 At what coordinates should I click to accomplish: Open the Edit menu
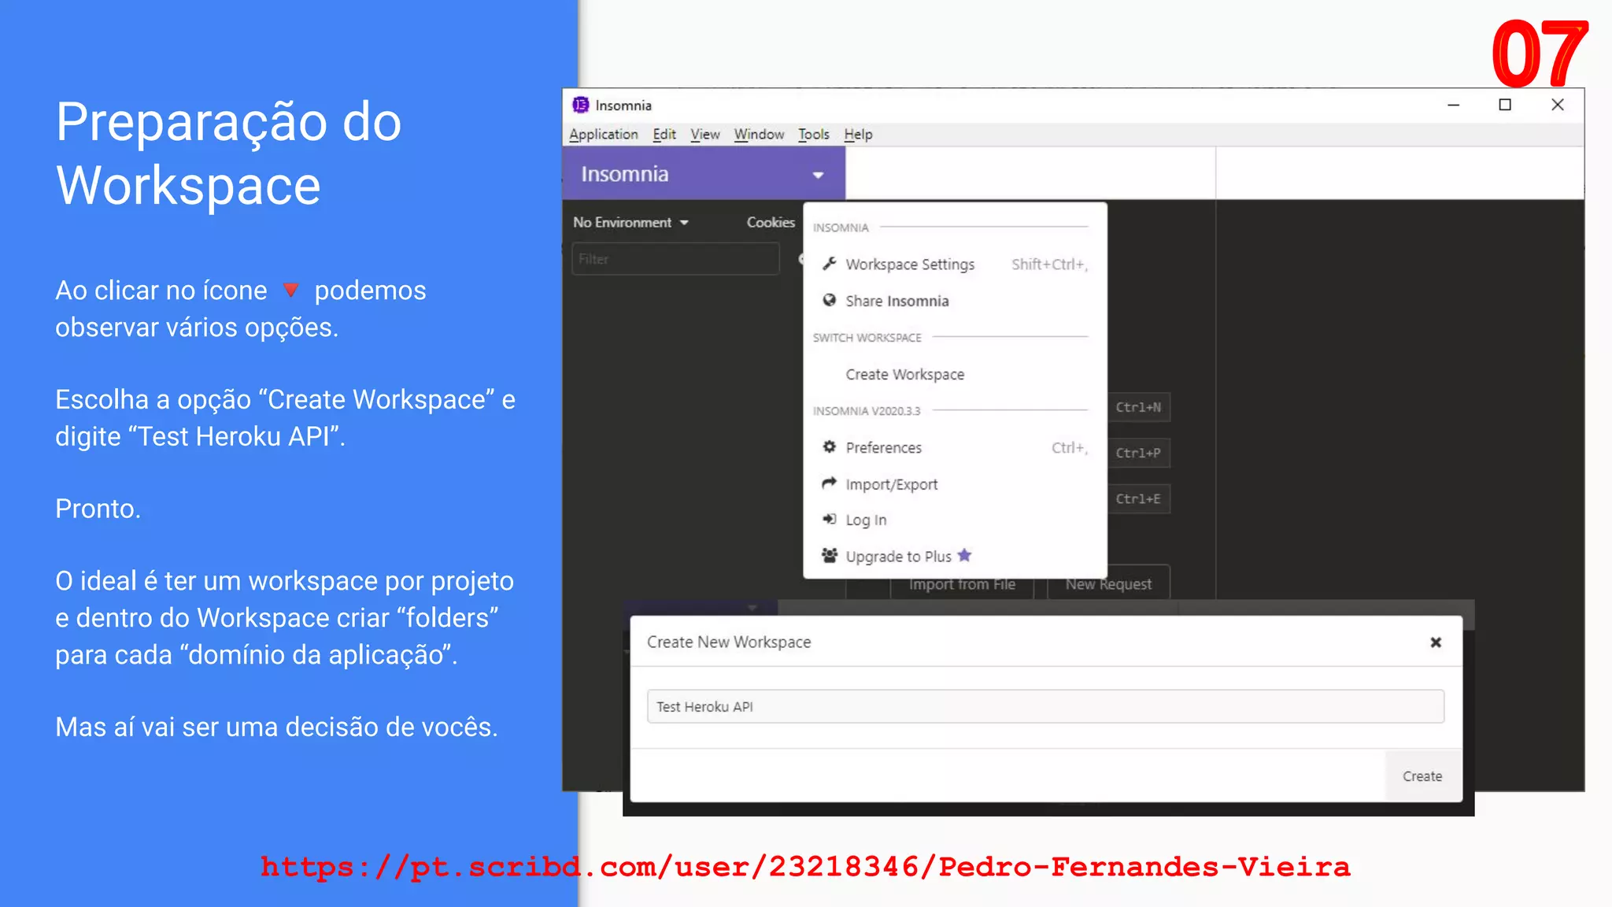[664, 135]
